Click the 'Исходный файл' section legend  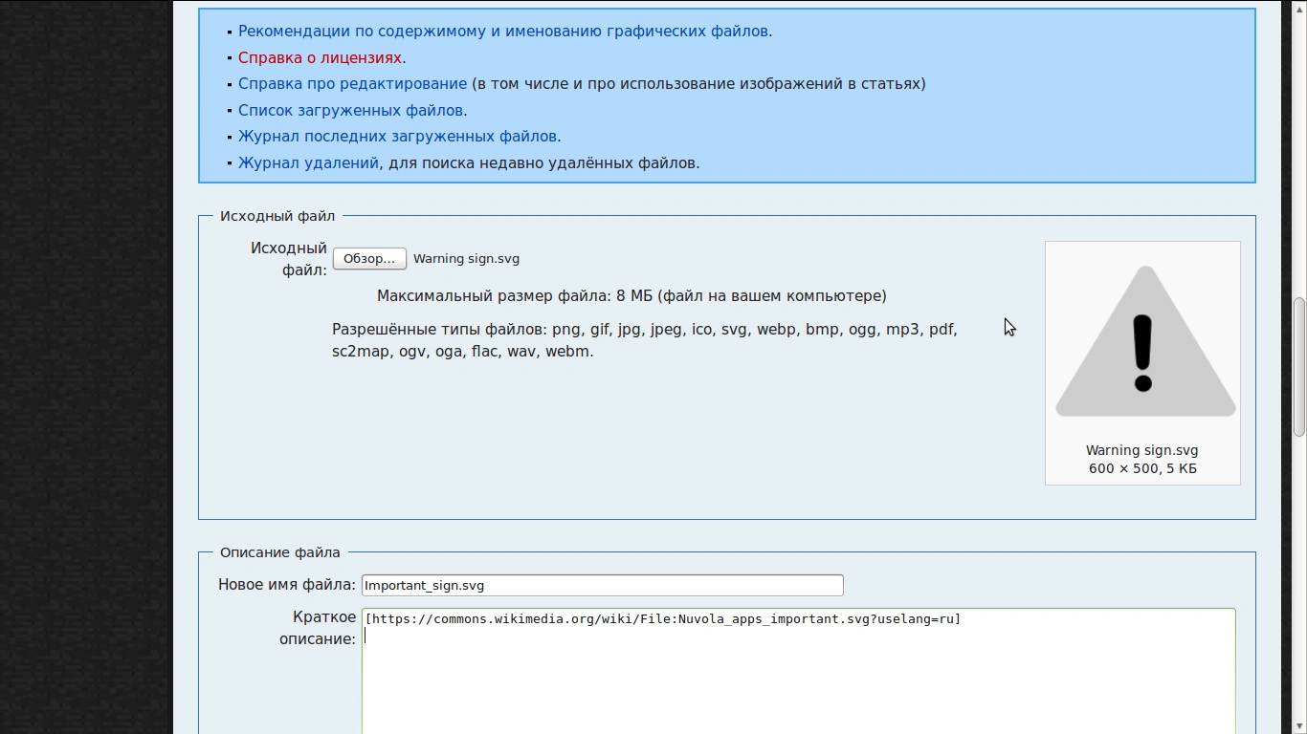coord(277,217)
